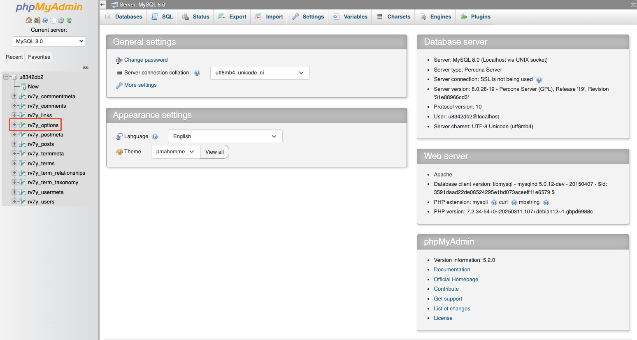Click the table icon beside rv7y_posts
The image size is (637, 340).
(x=23, y=144)
